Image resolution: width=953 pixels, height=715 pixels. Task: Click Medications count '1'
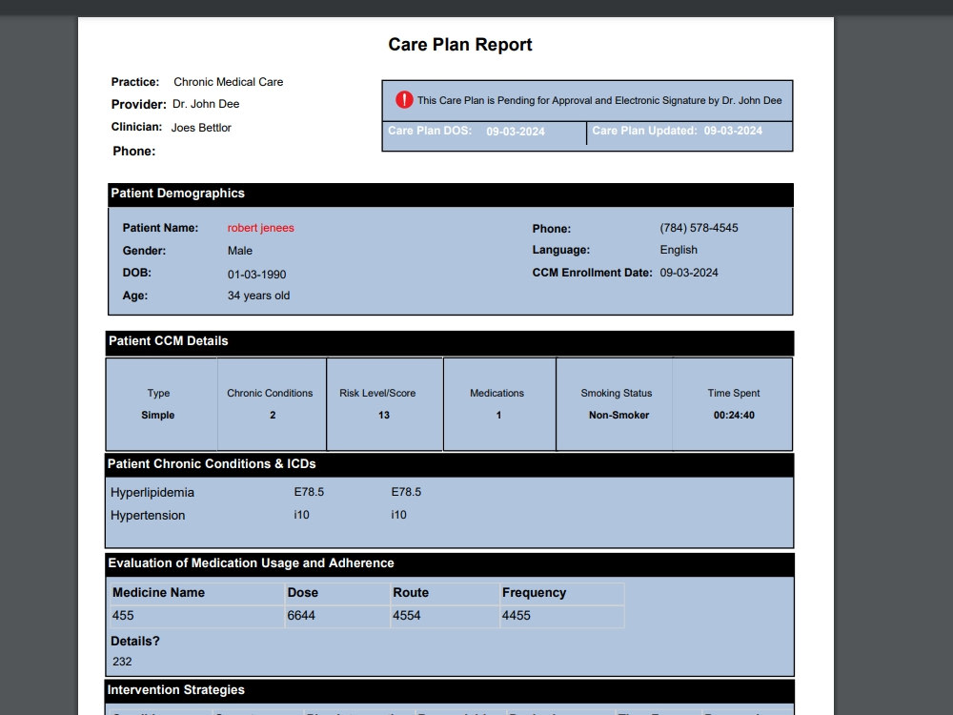498,416
